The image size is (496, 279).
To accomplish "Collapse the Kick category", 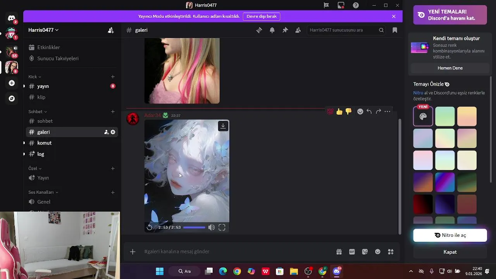I will tap(34, 77).
